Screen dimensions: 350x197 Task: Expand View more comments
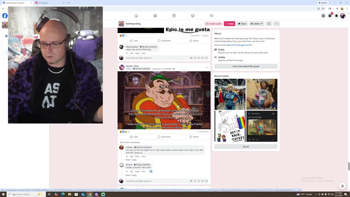tap(130, 142)
